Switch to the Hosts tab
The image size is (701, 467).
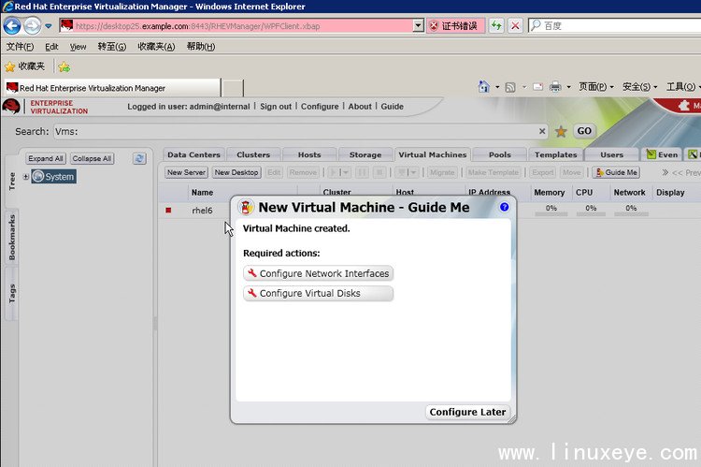[x=309, y=155]
